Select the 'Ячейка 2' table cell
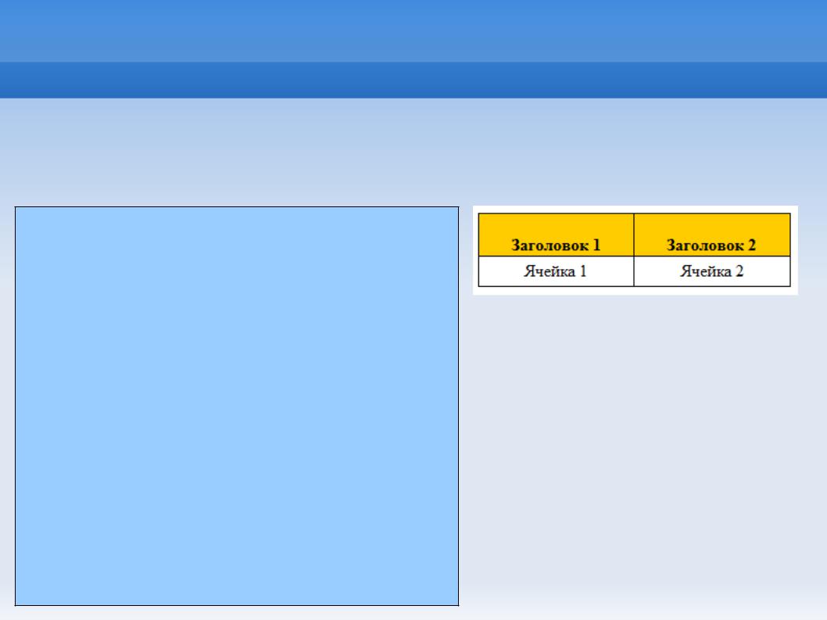The width and height of the screenshot is (827, 620). (712, 271)
